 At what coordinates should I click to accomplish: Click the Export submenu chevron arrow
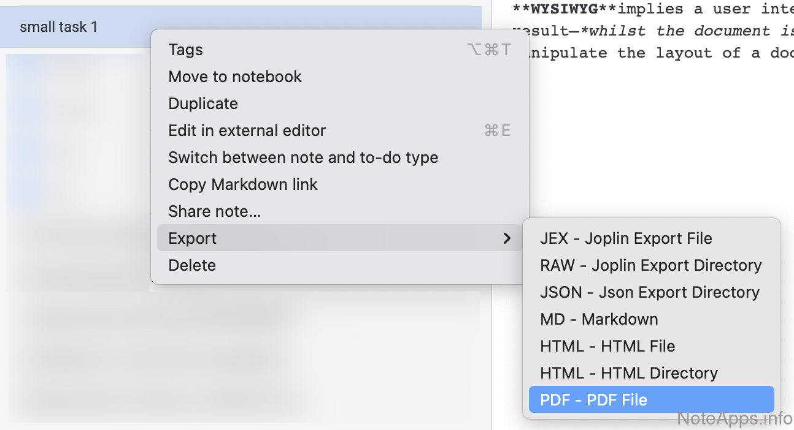[507, 239]
